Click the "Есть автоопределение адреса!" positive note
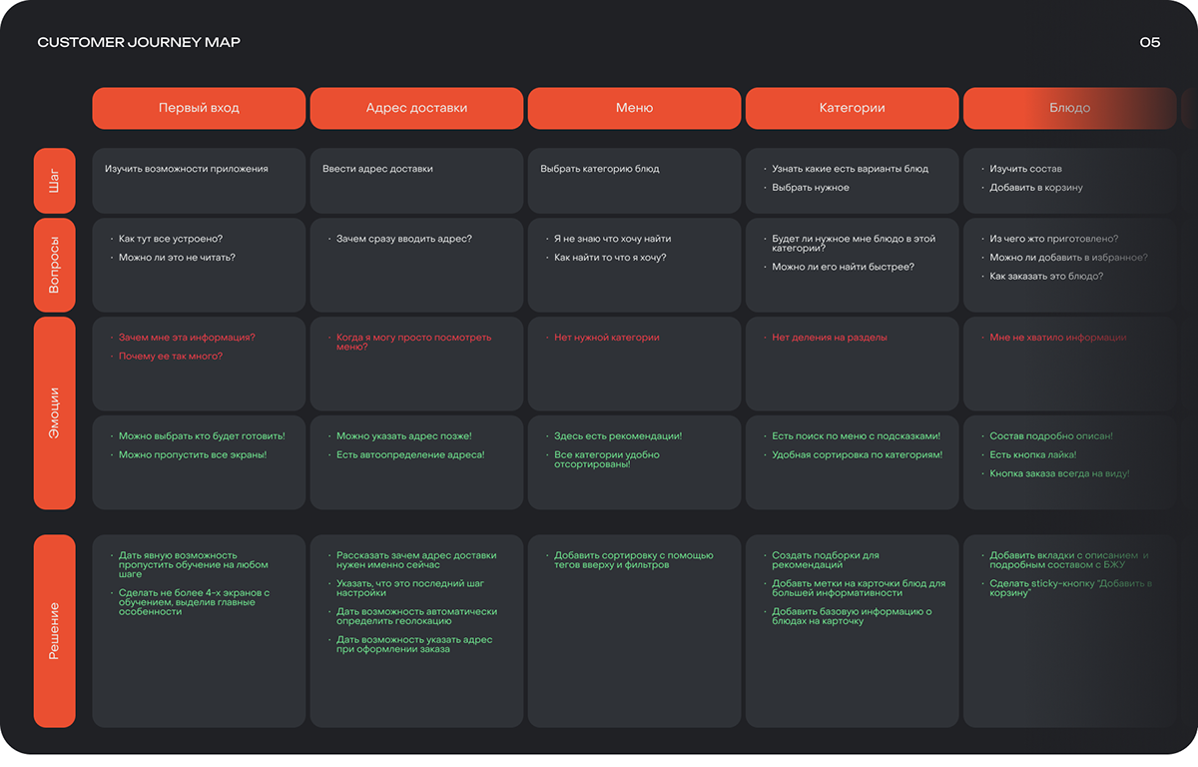 pos(410,455)
